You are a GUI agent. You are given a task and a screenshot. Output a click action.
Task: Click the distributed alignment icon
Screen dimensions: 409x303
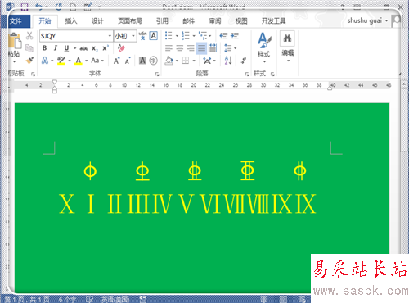[x=213, y=48]
